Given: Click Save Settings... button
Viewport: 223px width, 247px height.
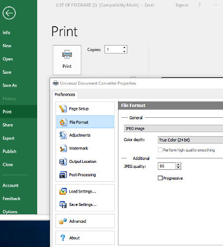Looking at the screenshot, I should click(x=85, y=204).
